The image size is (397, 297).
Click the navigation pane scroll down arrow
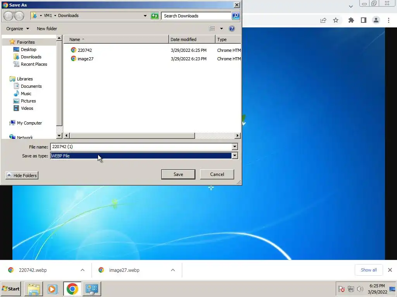pos(59,136)
